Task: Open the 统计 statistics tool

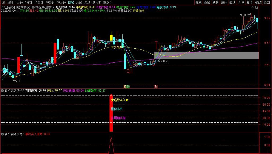Action: coord(224,2)
